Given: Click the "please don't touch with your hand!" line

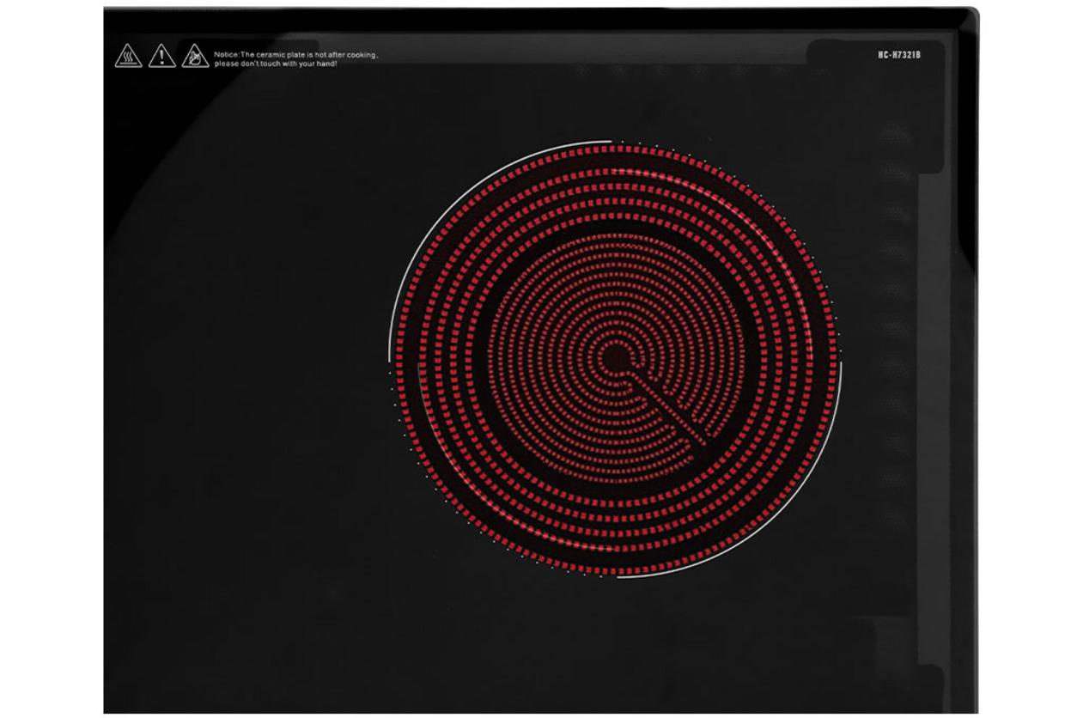Looking at the screenshot, I should 276,64.
